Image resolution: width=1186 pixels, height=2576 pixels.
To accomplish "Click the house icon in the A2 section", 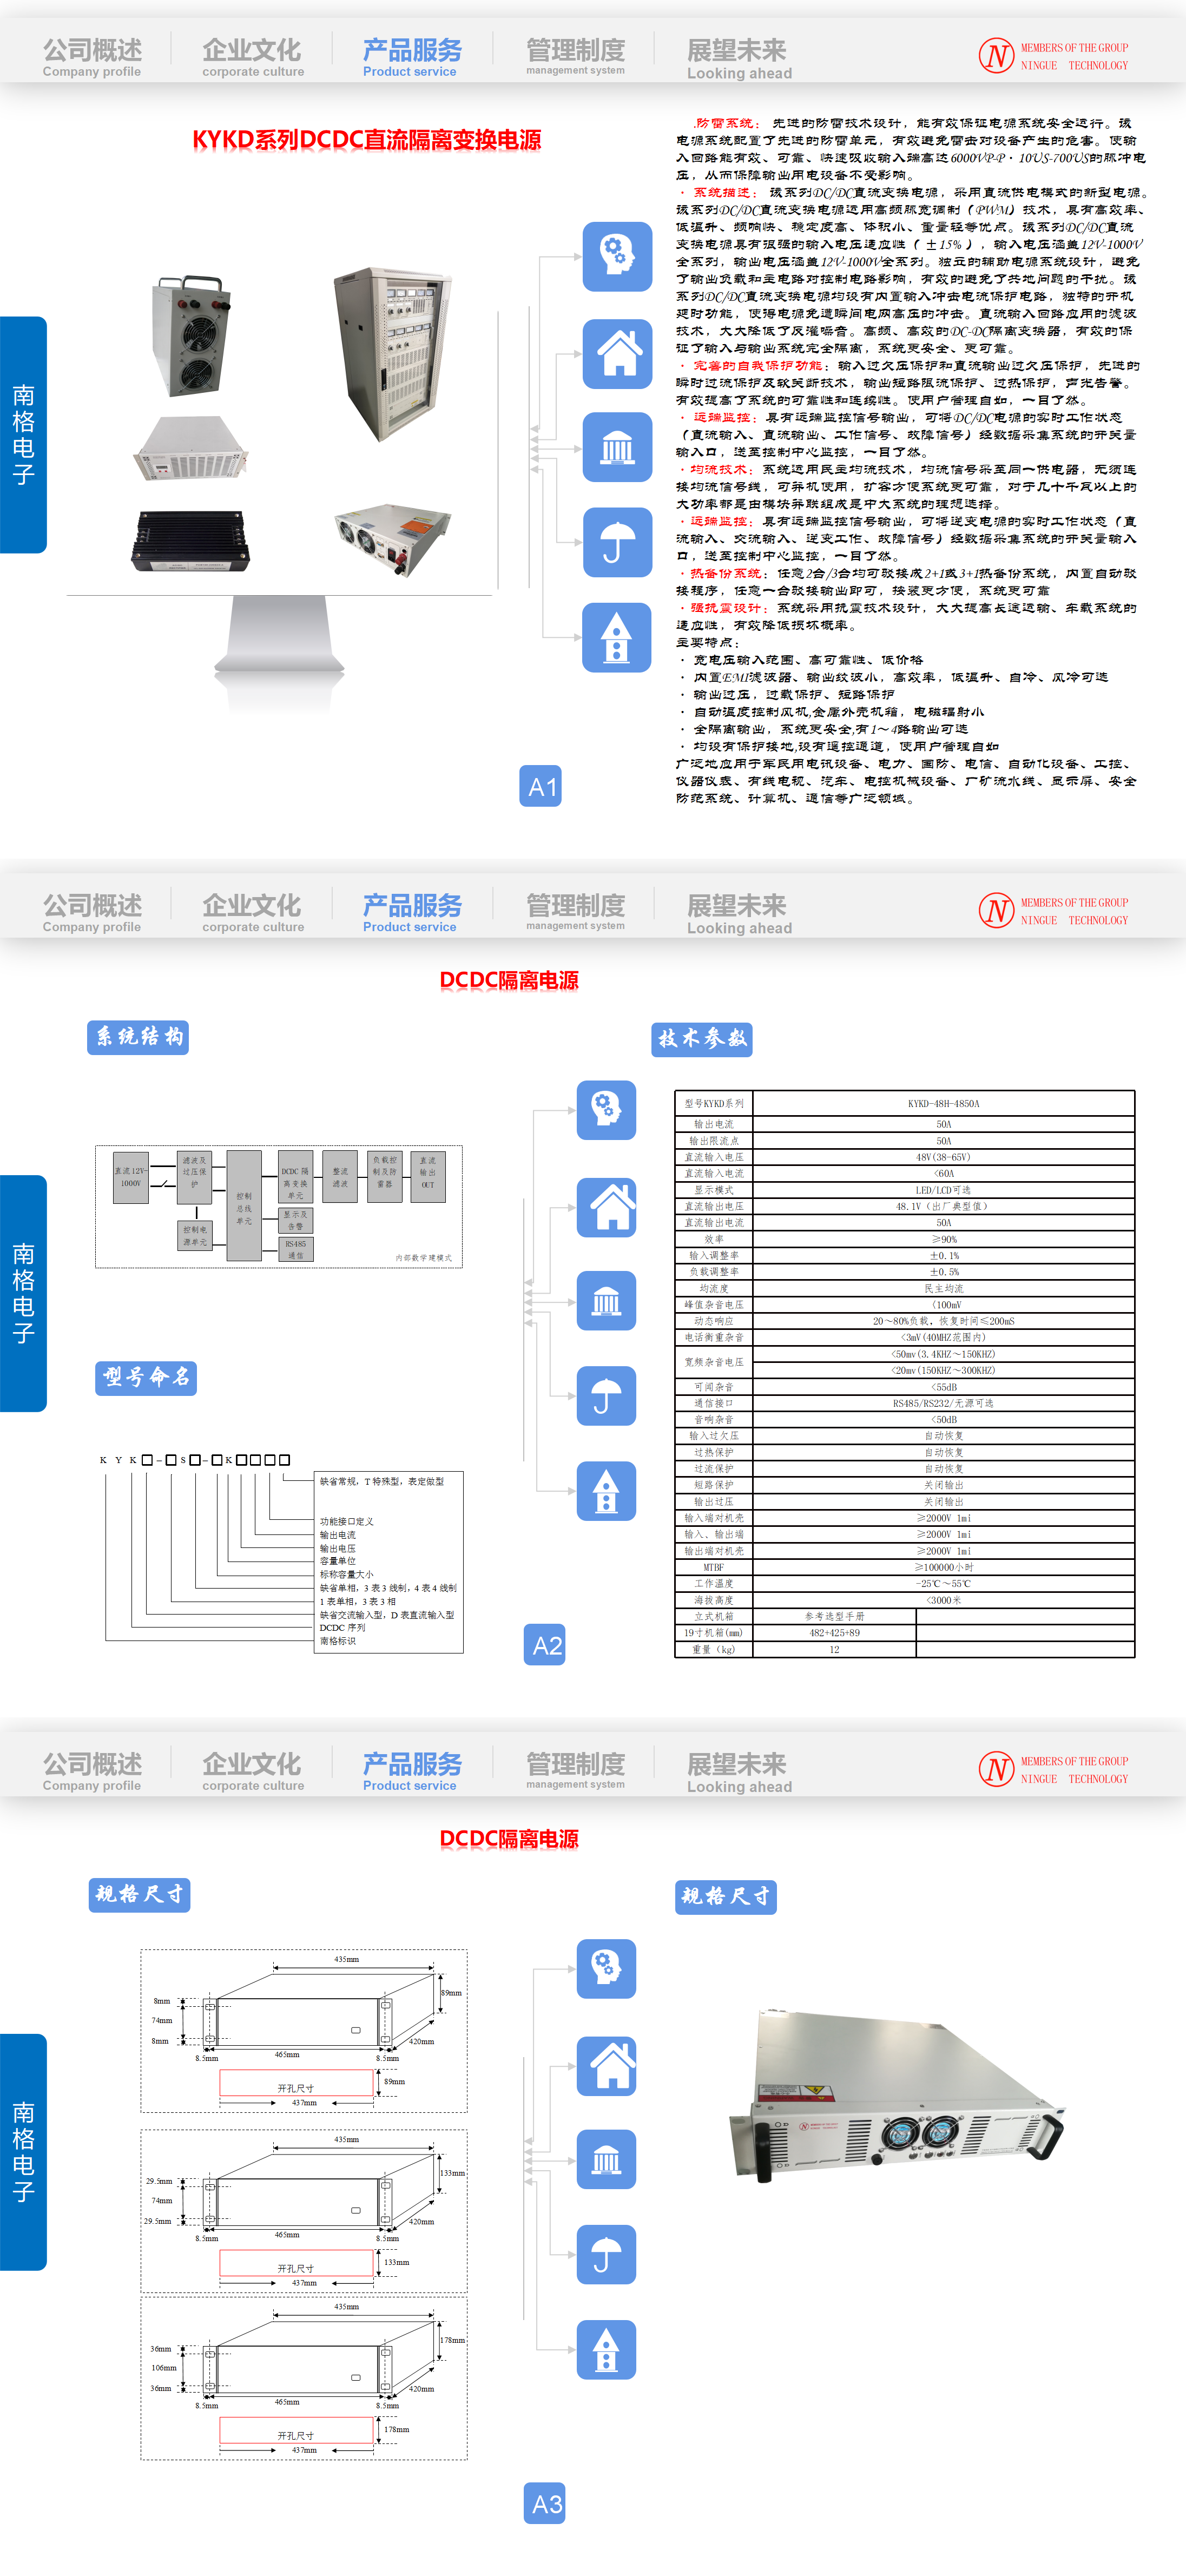I will [x=606, y=1207].
